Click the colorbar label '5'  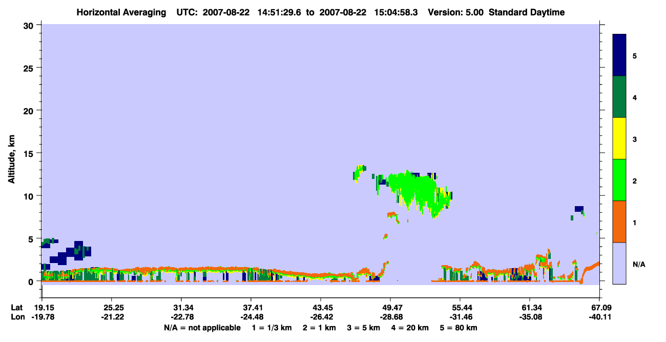coord(635,55)
